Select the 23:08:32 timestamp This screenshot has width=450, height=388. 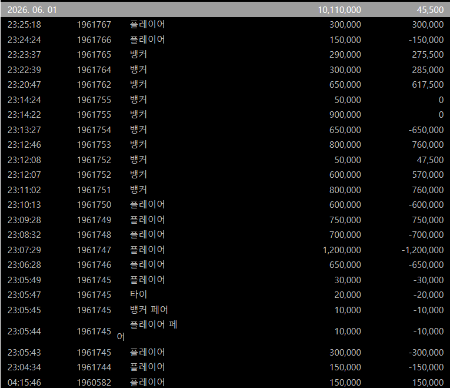(24, 235)
